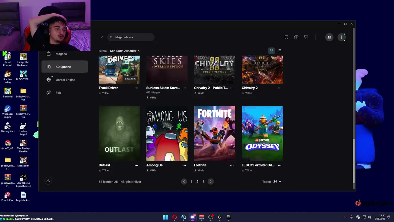The height and width of the screenshot is (222, 394).
Task: Open the LEGO Fortnite Odyssey cover
Action: [x=262, y=134]
